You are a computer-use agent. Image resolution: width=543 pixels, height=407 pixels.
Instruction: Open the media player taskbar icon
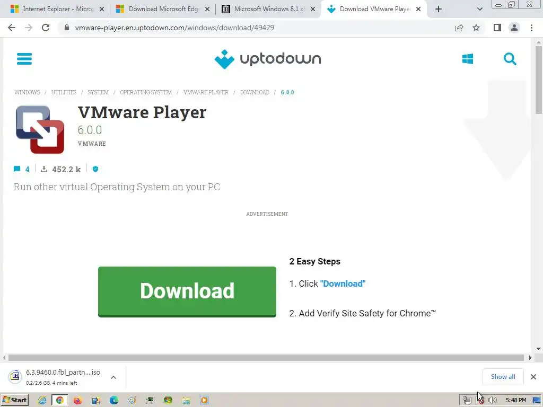coord(204,400)
